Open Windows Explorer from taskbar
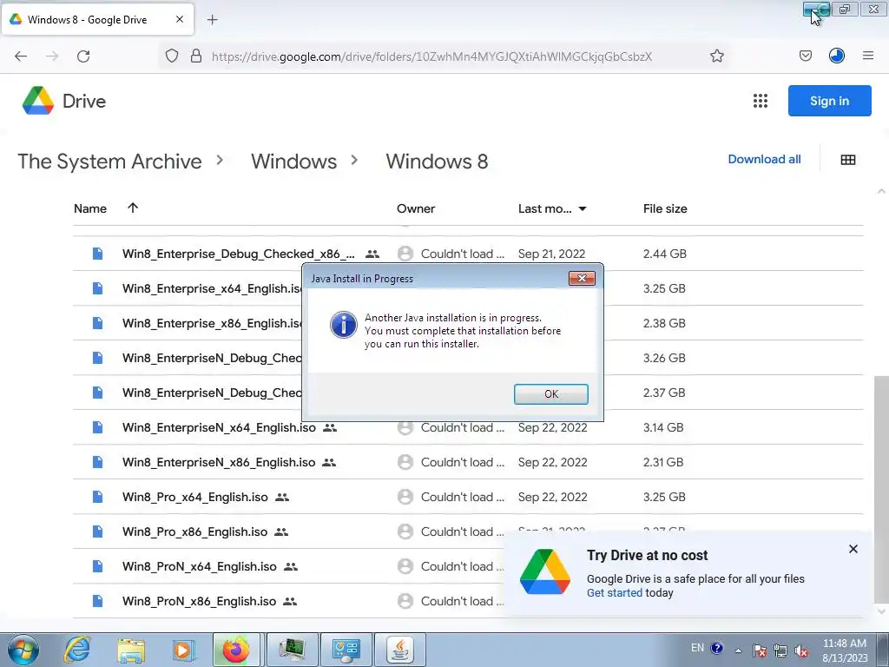The image size is (889, 667). [x=132, y=650]
